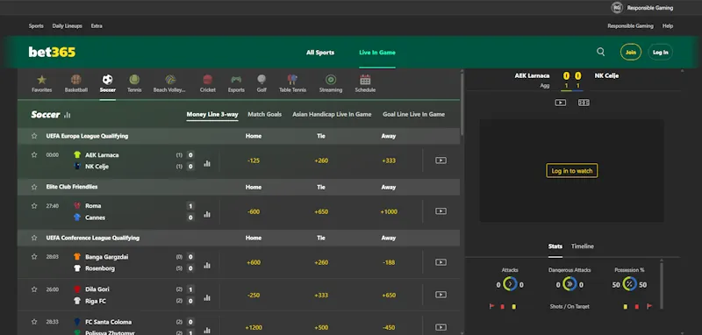Bet on Dila Gori home odds -250

(254, 296)
